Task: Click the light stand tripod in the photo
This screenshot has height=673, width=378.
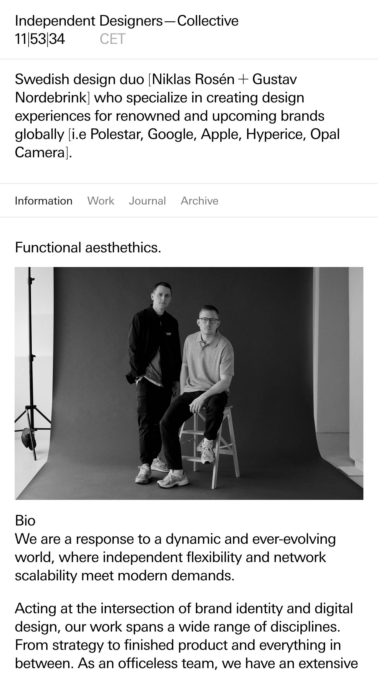Action: (30, 363)
